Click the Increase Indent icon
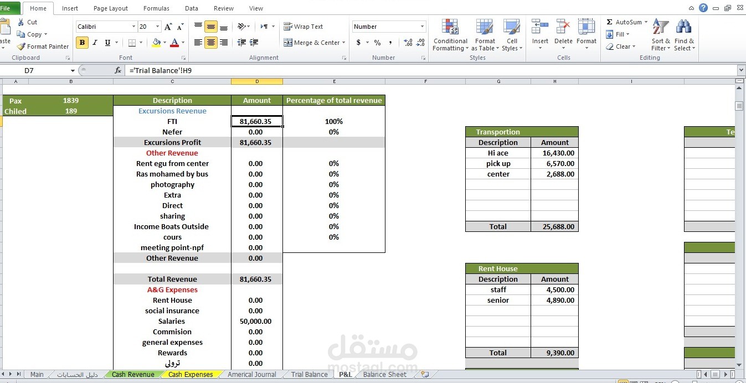The width and height of the screenshot is (746, 383). coord(254,42)
